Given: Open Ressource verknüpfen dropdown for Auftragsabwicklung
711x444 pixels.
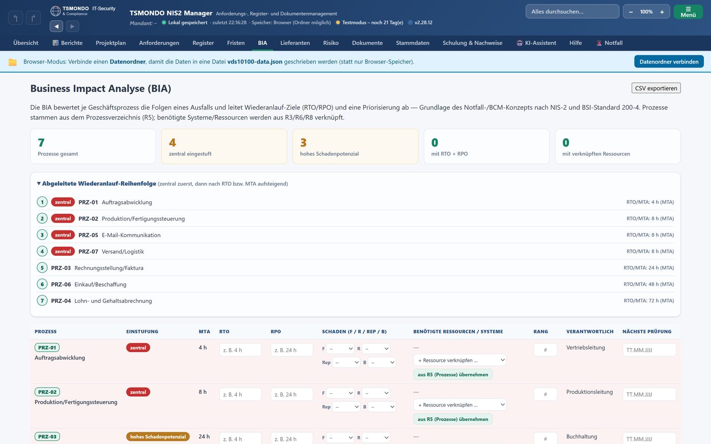Looking at the screenshot, I should tap(460, 360).
